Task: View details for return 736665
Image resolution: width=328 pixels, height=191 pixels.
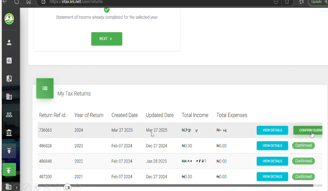Action: [272, 130]
